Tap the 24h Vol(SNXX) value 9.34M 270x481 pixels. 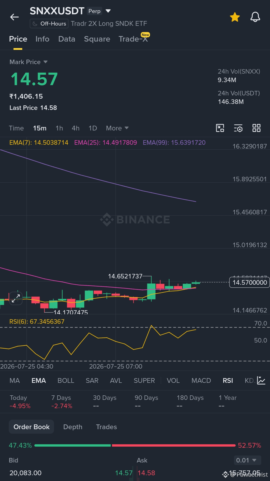[x=227, y=80]
